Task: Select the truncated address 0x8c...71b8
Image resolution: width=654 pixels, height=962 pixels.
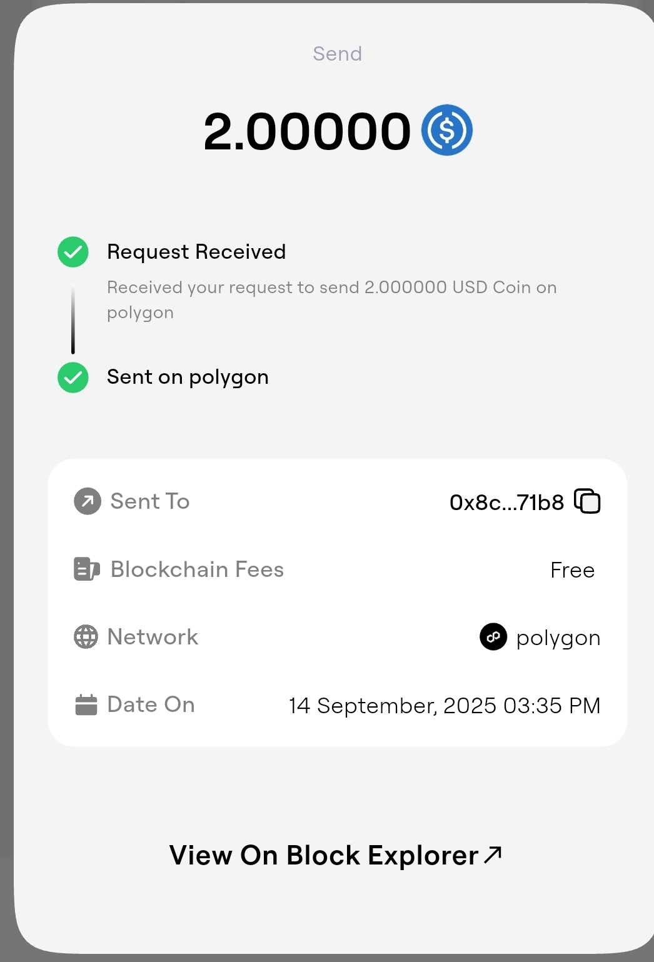Action: coord(506,502)
